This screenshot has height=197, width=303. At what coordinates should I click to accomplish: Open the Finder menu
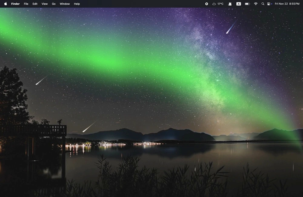[15, 4]
